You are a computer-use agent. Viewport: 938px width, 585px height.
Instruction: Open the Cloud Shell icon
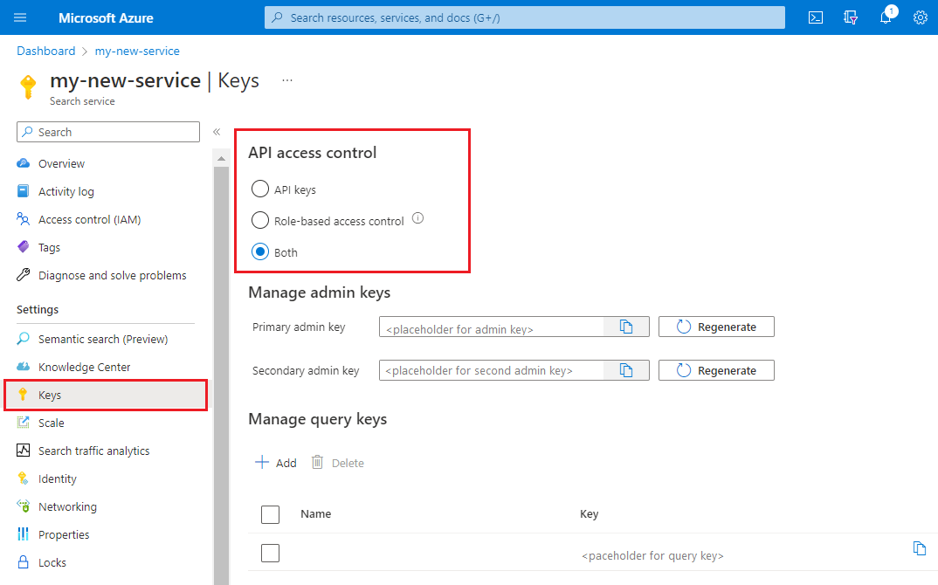pyautogui.click(x=816, y=17)
